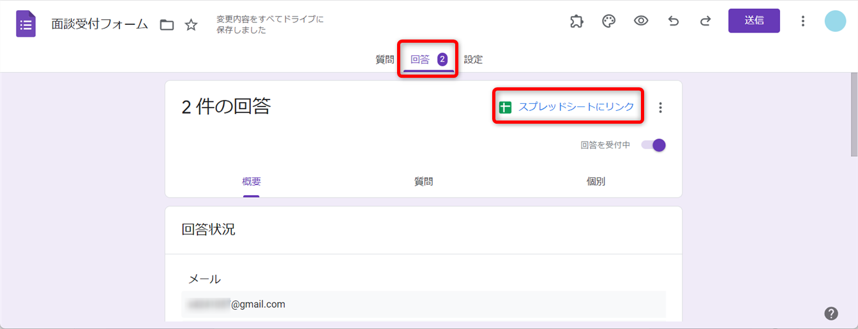Open responses more options menu
This screenshot has height=329, width=858.
660,108
